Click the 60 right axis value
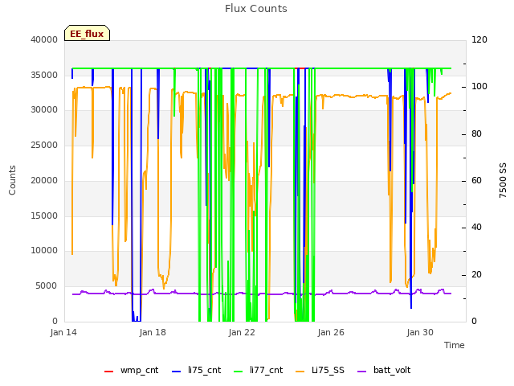514x386 pixels. point(476,180)
